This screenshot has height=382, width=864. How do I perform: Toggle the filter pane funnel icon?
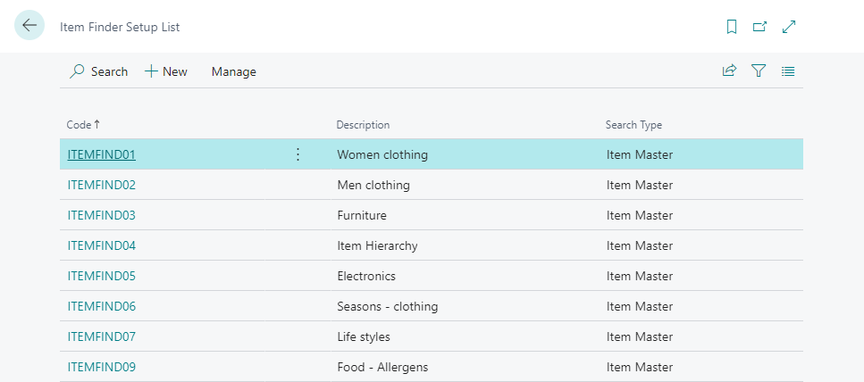click(759, 71)
